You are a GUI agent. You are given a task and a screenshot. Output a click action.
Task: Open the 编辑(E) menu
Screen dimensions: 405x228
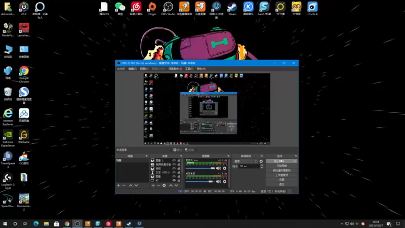(x=132, y=69)
